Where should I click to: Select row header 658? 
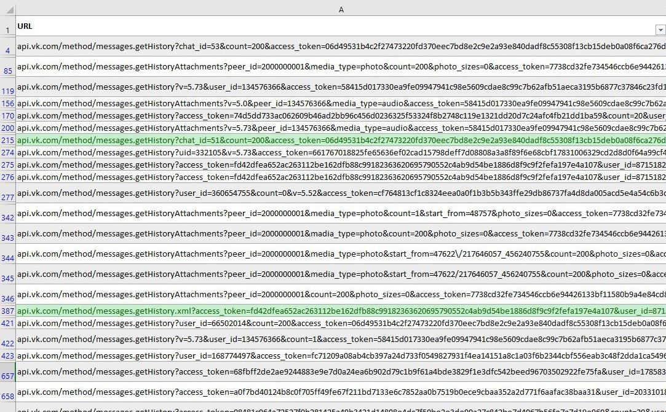click(7, 392)
